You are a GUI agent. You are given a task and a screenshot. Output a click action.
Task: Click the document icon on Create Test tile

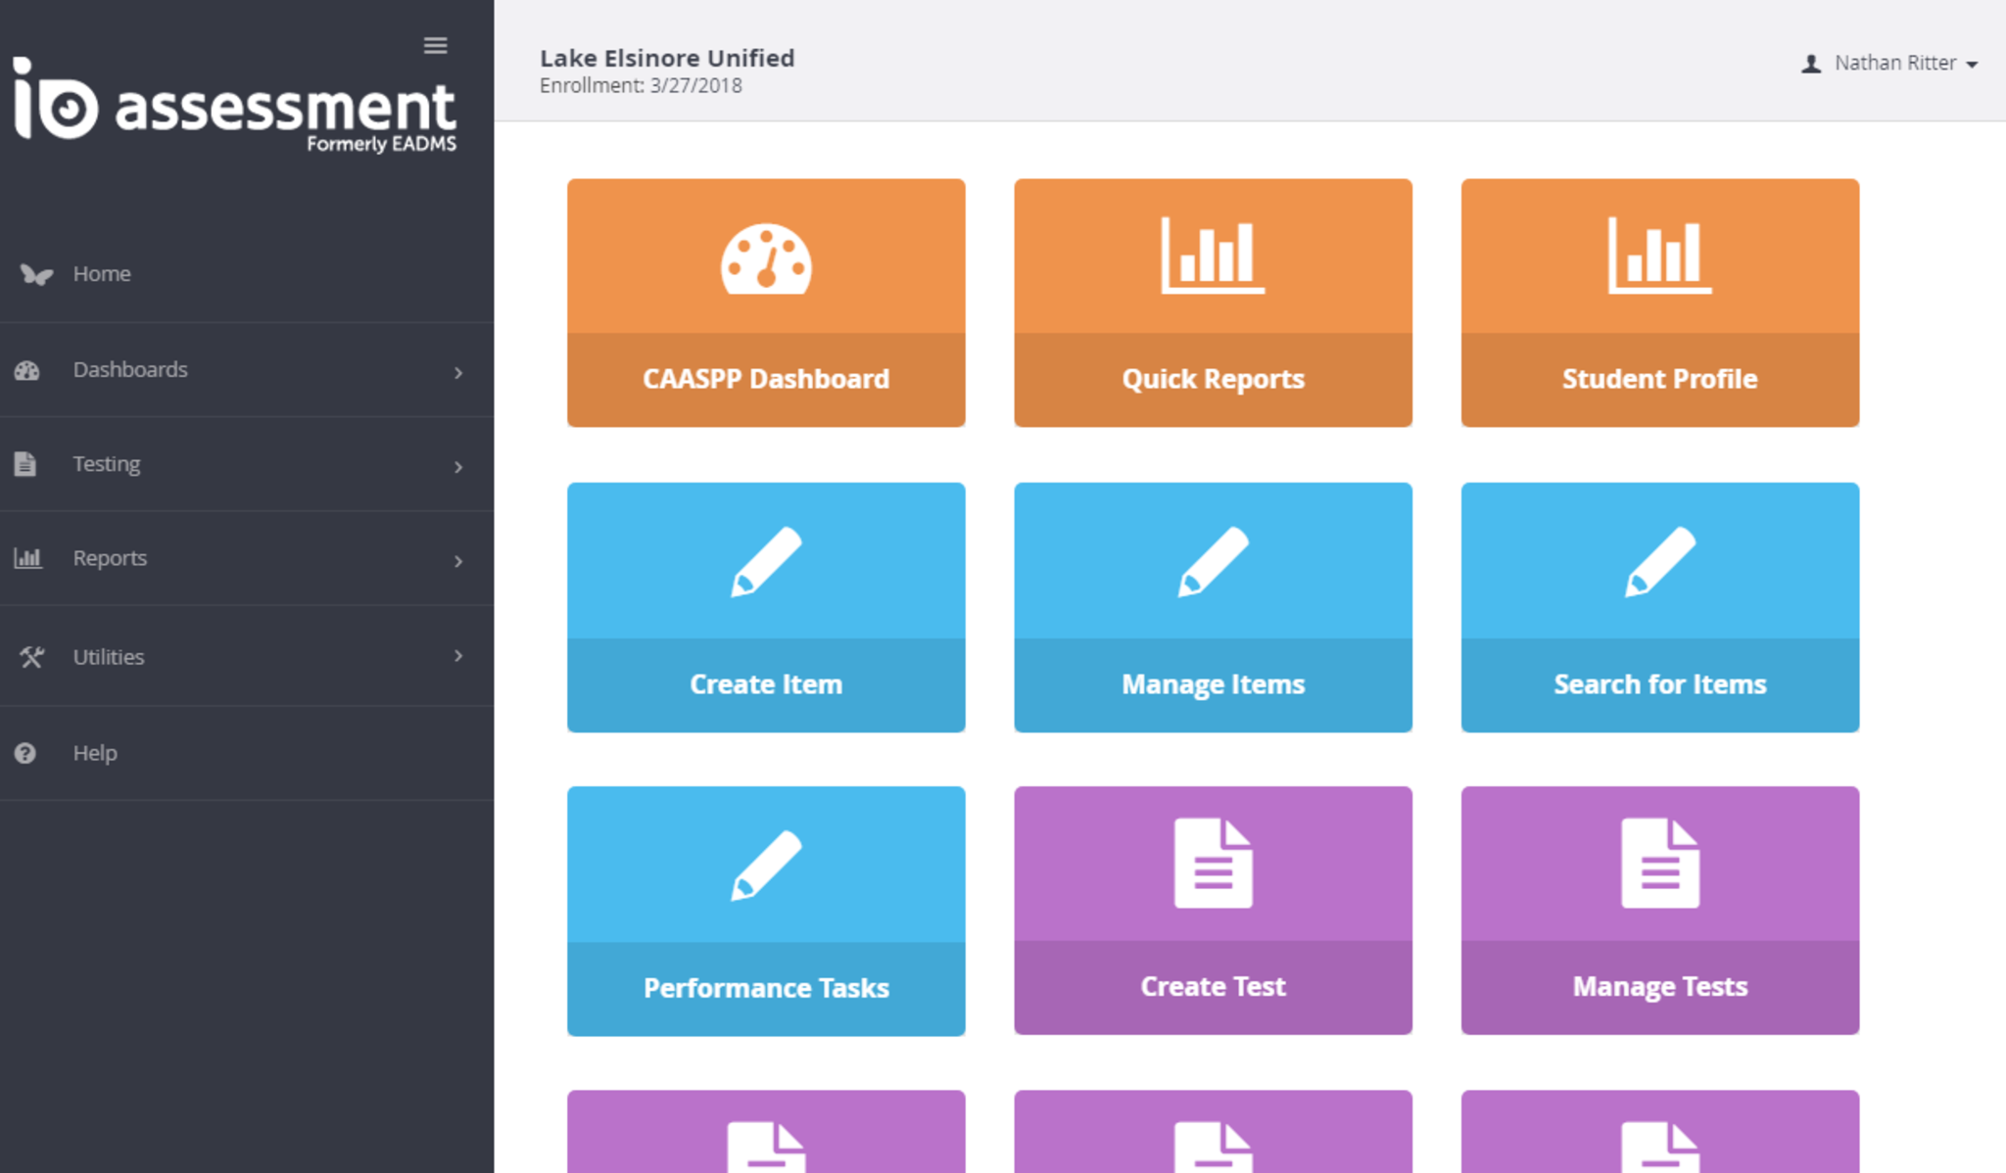click(1213, 863)
